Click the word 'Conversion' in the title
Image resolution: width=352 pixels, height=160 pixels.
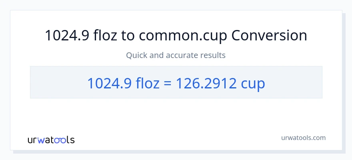click(270, 36)
